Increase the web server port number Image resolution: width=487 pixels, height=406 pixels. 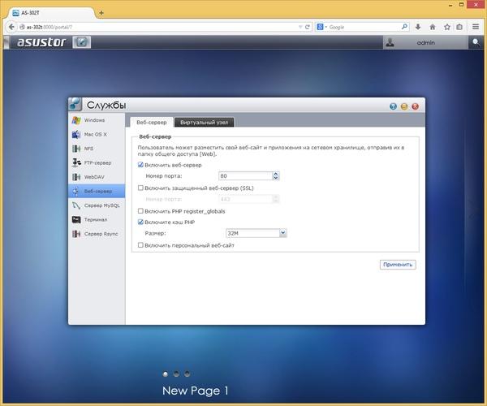(275, 174)
